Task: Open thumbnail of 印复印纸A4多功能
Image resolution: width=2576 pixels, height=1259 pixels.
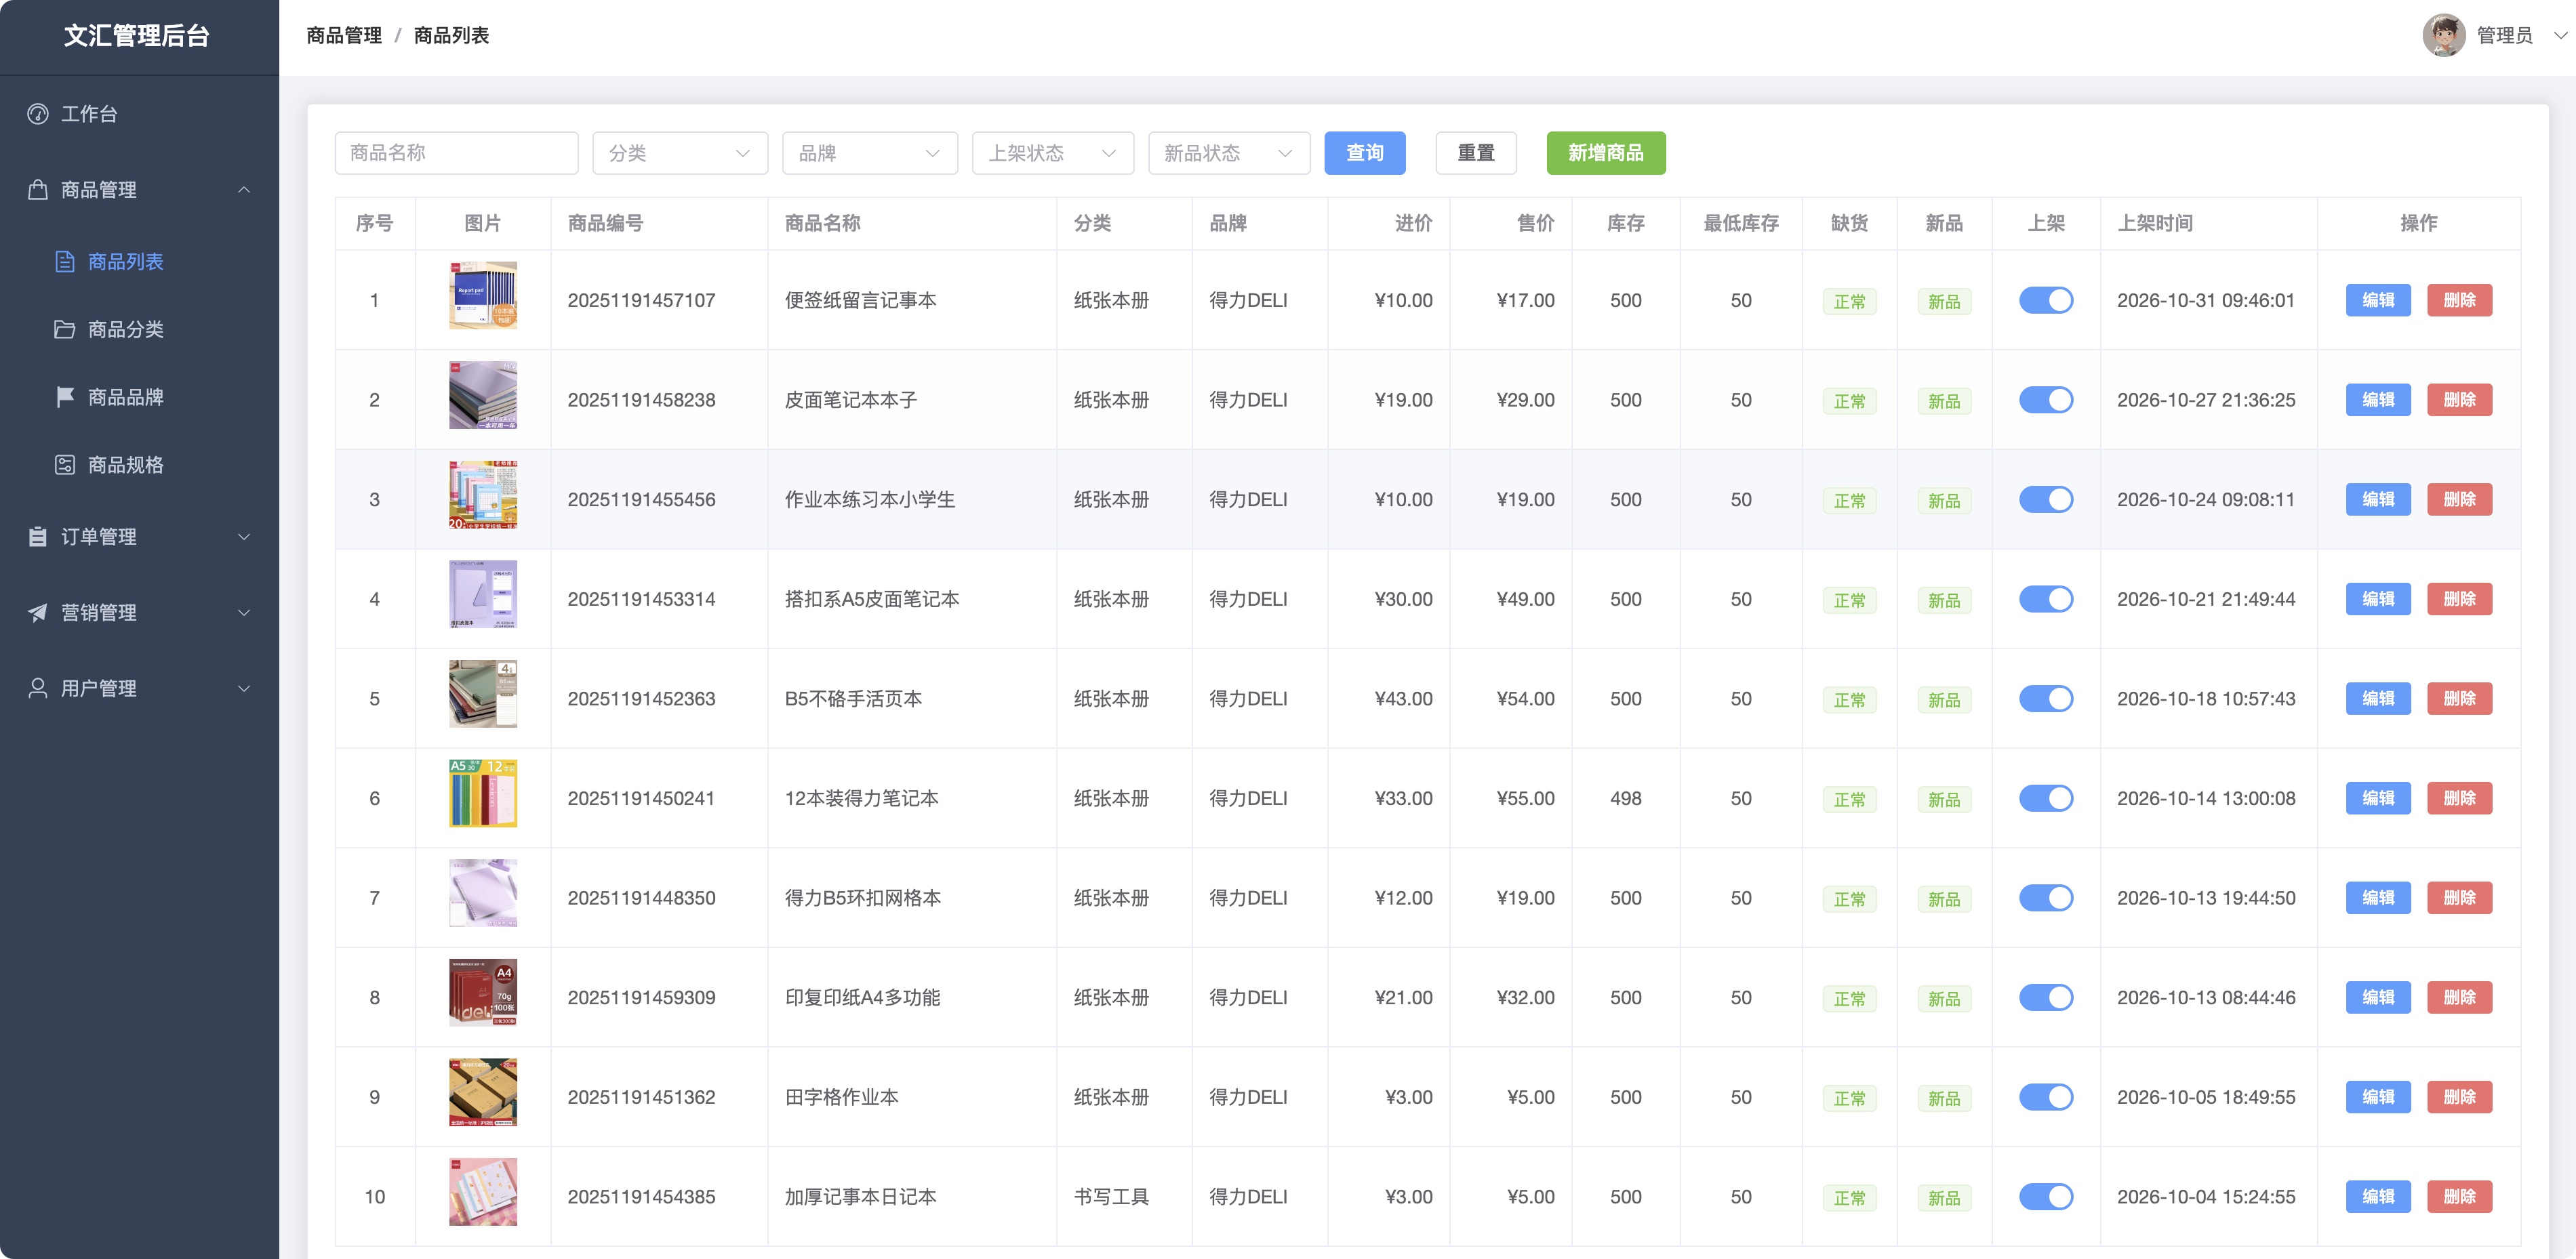Action: (483, 993)
